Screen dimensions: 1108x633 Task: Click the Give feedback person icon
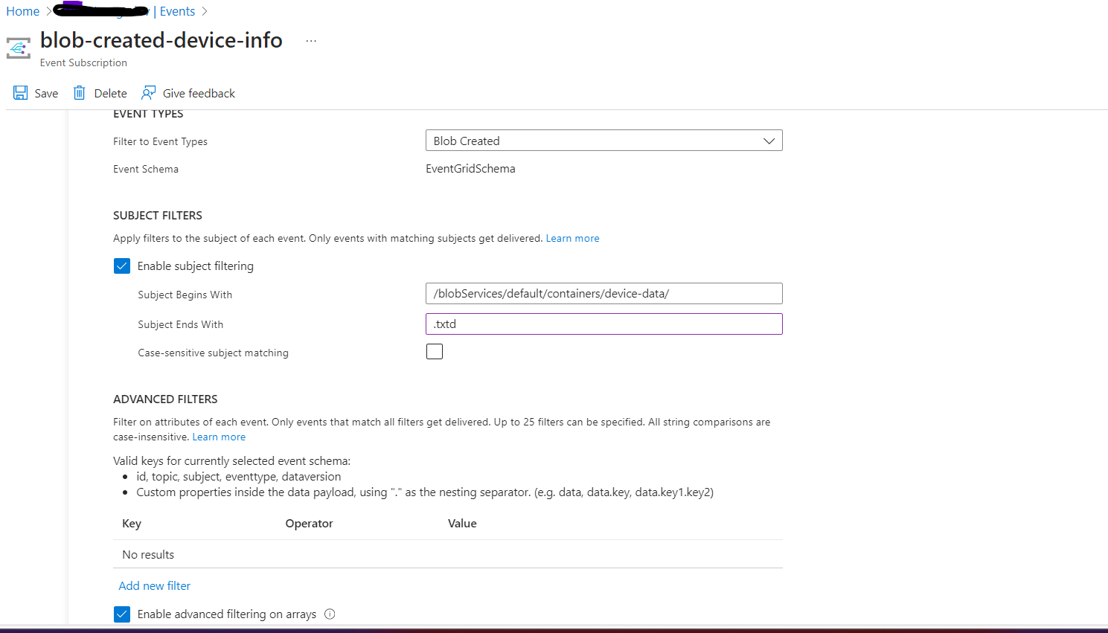(148, 93)
